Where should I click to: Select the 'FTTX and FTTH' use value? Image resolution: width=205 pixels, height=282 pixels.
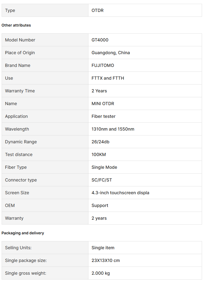108,78
